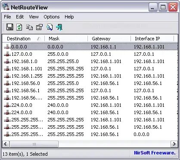Open the View menu
This screenshot has height=160, width=180.
[34, 17]
